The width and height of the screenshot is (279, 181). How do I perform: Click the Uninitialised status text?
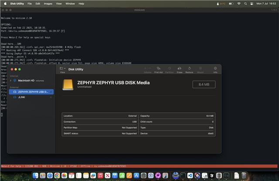pyautogui.click(x=84, y=87)
